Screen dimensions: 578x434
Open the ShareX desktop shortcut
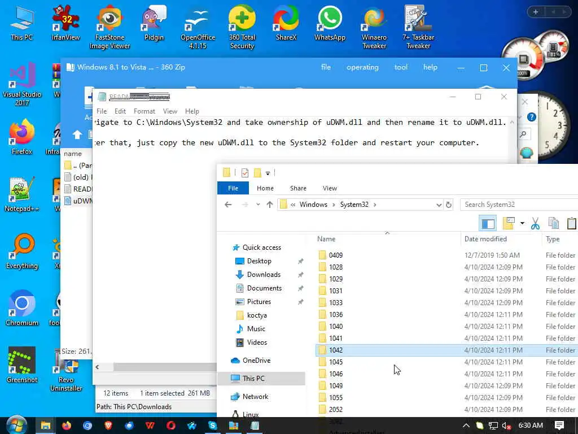pyautogui.click(x=286, y=24)
